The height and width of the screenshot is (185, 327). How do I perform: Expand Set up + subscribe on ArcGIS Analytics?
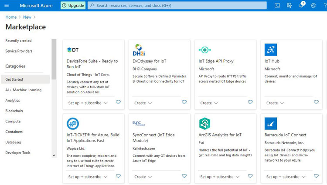(x=220, y=177)
